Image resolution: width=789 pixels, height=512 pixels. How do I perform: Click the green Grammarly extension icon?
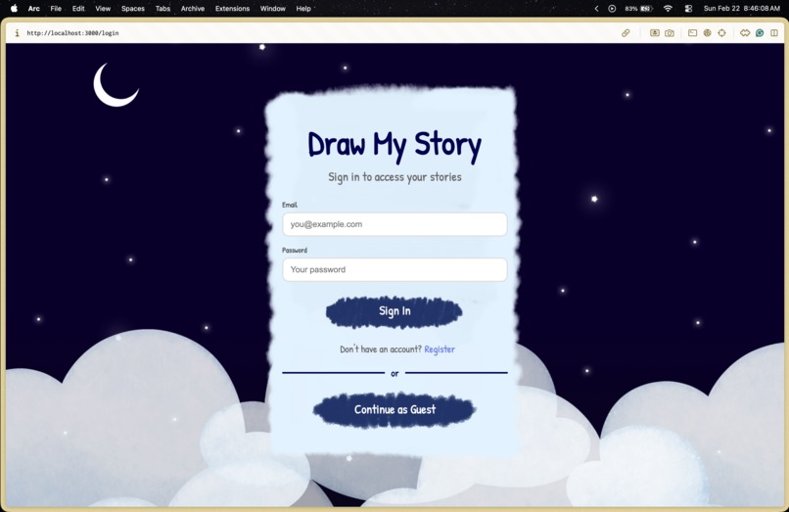760,32
